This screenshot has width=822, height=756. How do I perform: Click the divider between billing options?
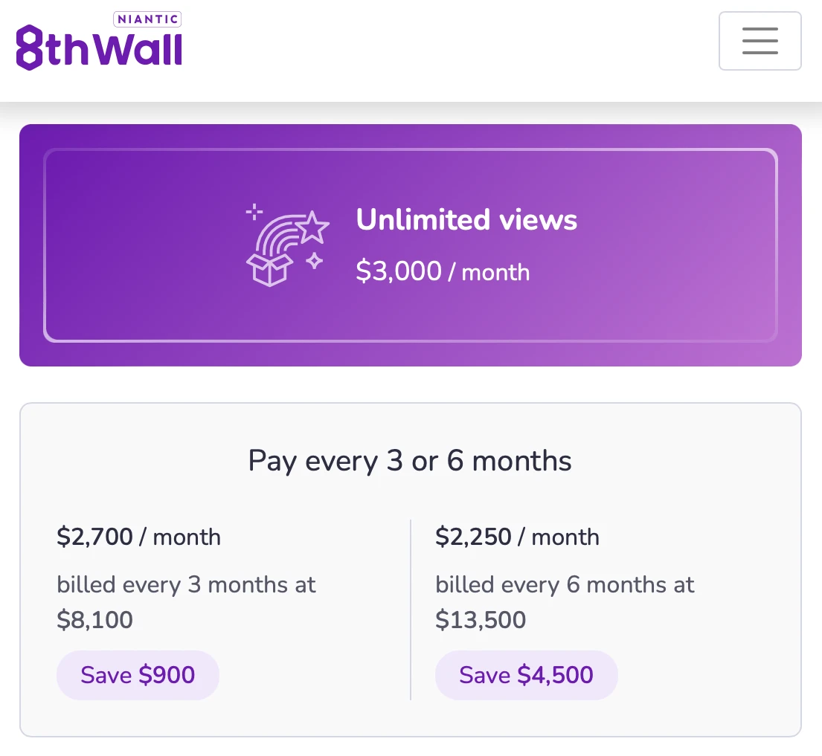click(411, 610)
